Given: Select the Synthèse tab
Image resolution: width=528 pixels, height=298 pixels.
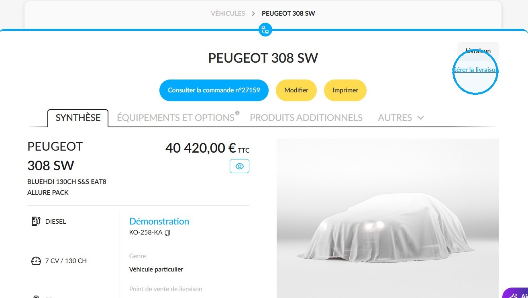Looking at the screenshot, I should pyautogui.click(x=78, y=118).
